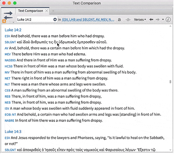The width and height of the screenshot is (179, 158).
Task: Click the scrollbar up arrow
Action: (x=170, y=26)
